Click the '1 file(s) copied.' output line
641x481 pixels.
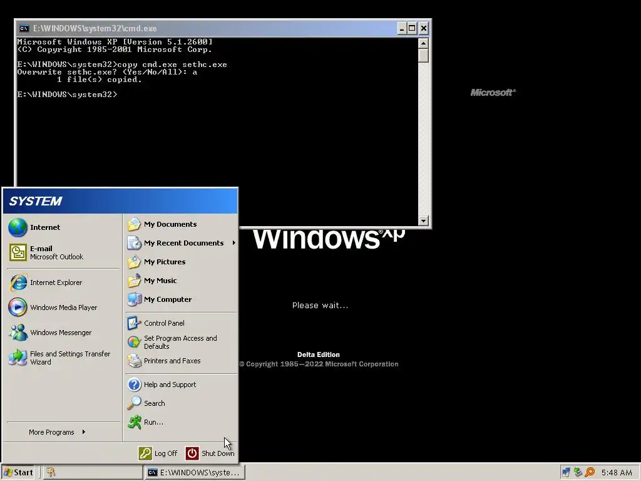[100, 80]
